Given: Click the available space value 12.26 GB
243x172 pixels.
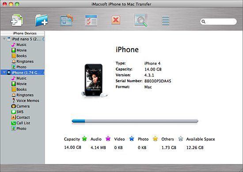Looking at the screenshot, I should [x=195, y=148].
